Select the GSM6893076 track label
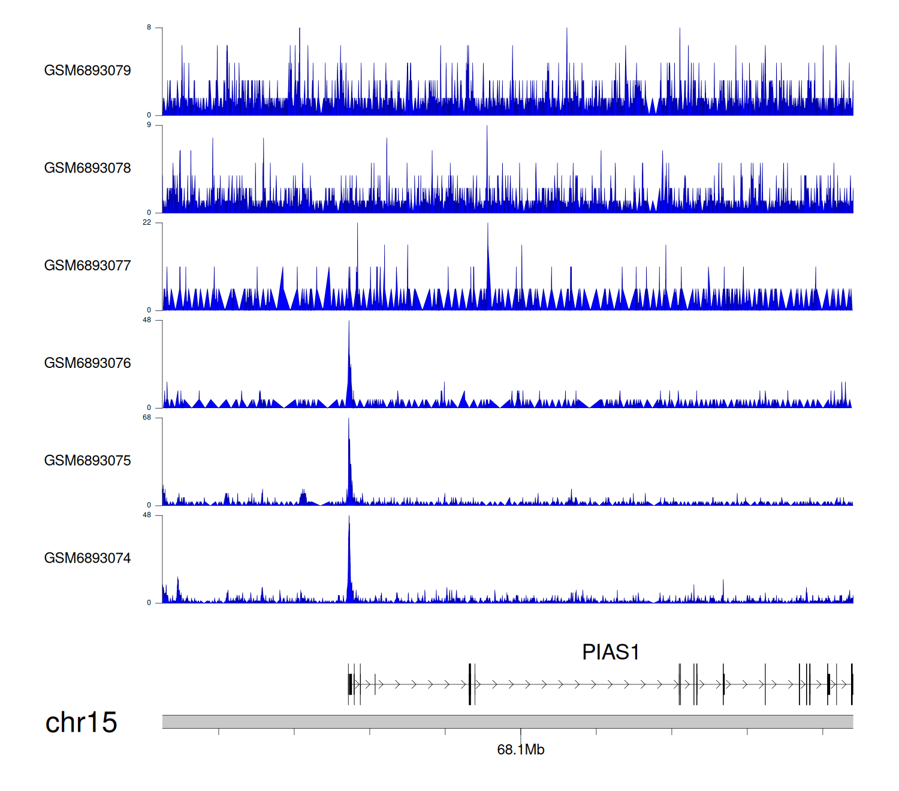 click(88, 363)
